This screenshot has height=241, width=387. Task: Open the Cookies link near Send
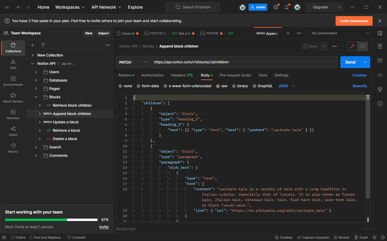click(359, 75)
